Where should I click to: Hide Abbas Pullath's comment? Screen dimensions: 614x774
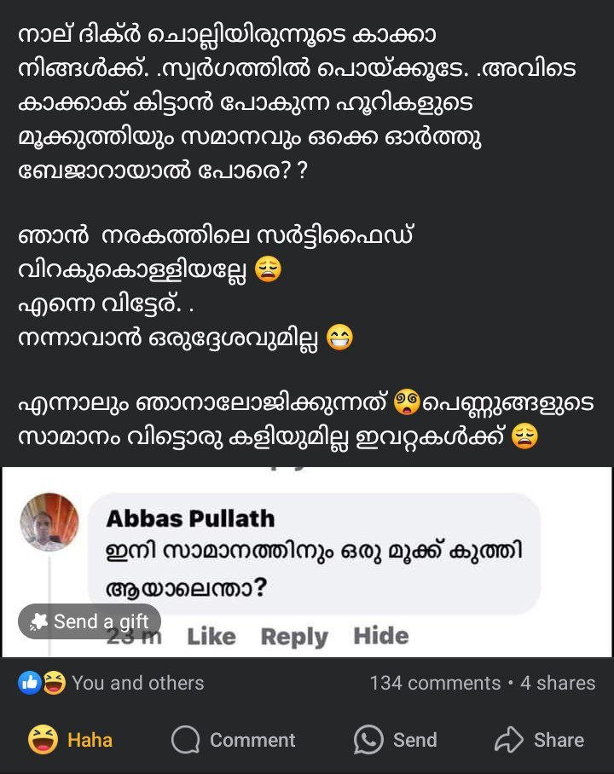tap(380, 636)
